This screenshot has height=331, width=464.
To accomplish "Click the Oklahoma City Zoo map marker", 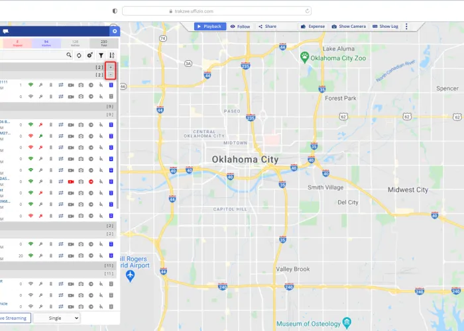I will click(305, 56).
